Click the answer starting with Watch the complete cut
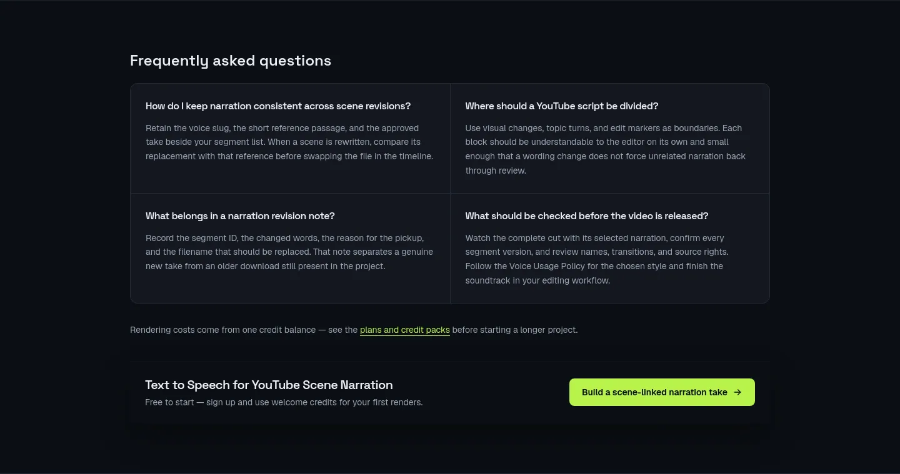 tap(597, 259)
